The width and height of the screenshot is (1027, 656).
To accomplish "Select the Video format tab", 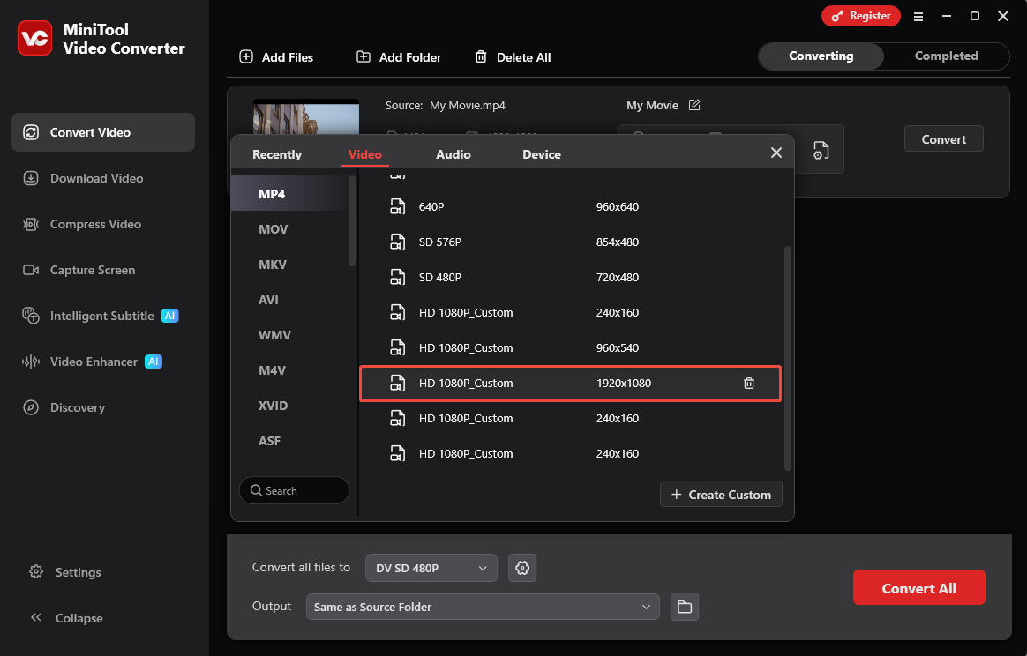I will pos(364,154).
